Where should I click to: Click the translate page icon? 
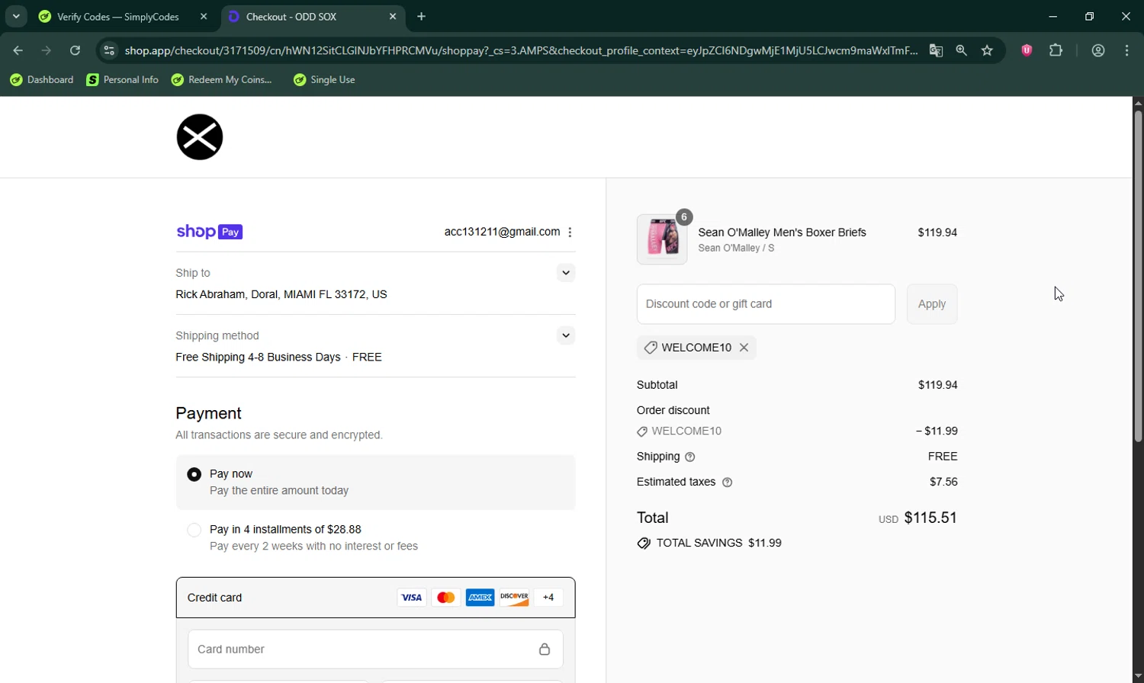tap(936, 51)
